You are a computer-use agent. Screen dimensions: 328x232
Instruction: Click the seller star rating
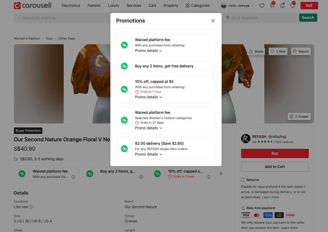(x=265, y=142)
